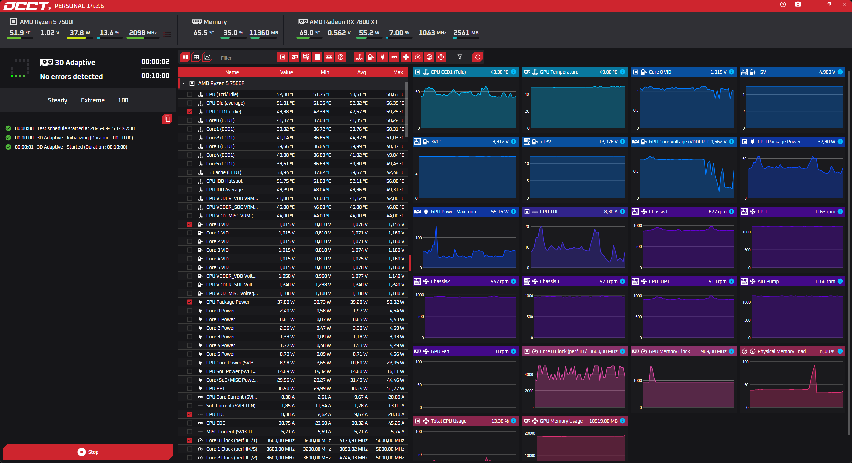Copy the test log with clipboard icon
The height and width of the screenshot is (463, 852).
point(167,119)
